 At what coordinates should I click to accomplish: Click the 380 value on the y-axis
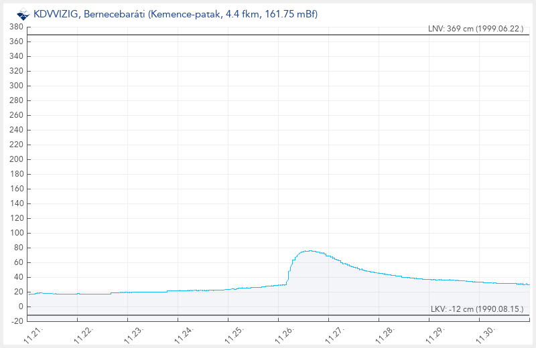(x=16, y=27)
